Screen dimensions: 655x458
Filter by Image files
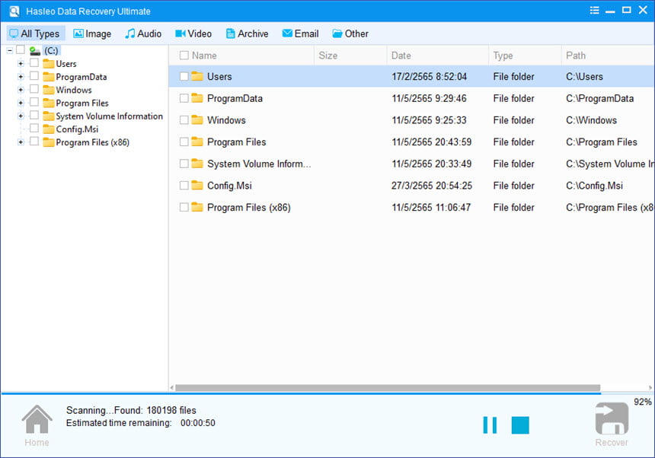tap(92, 33)
